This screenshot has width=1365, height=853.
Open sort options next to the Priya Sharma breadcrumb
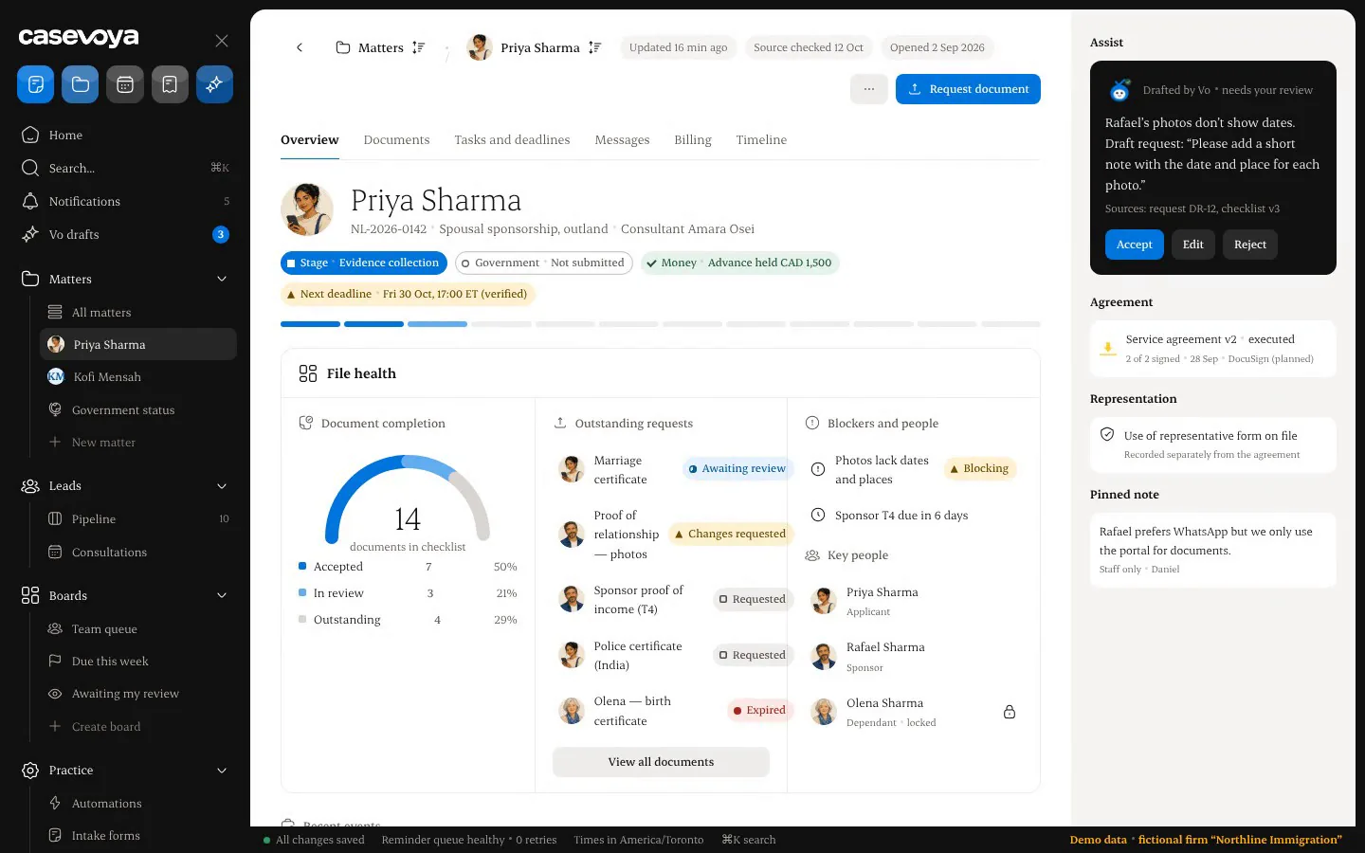[x=594, y=47]
